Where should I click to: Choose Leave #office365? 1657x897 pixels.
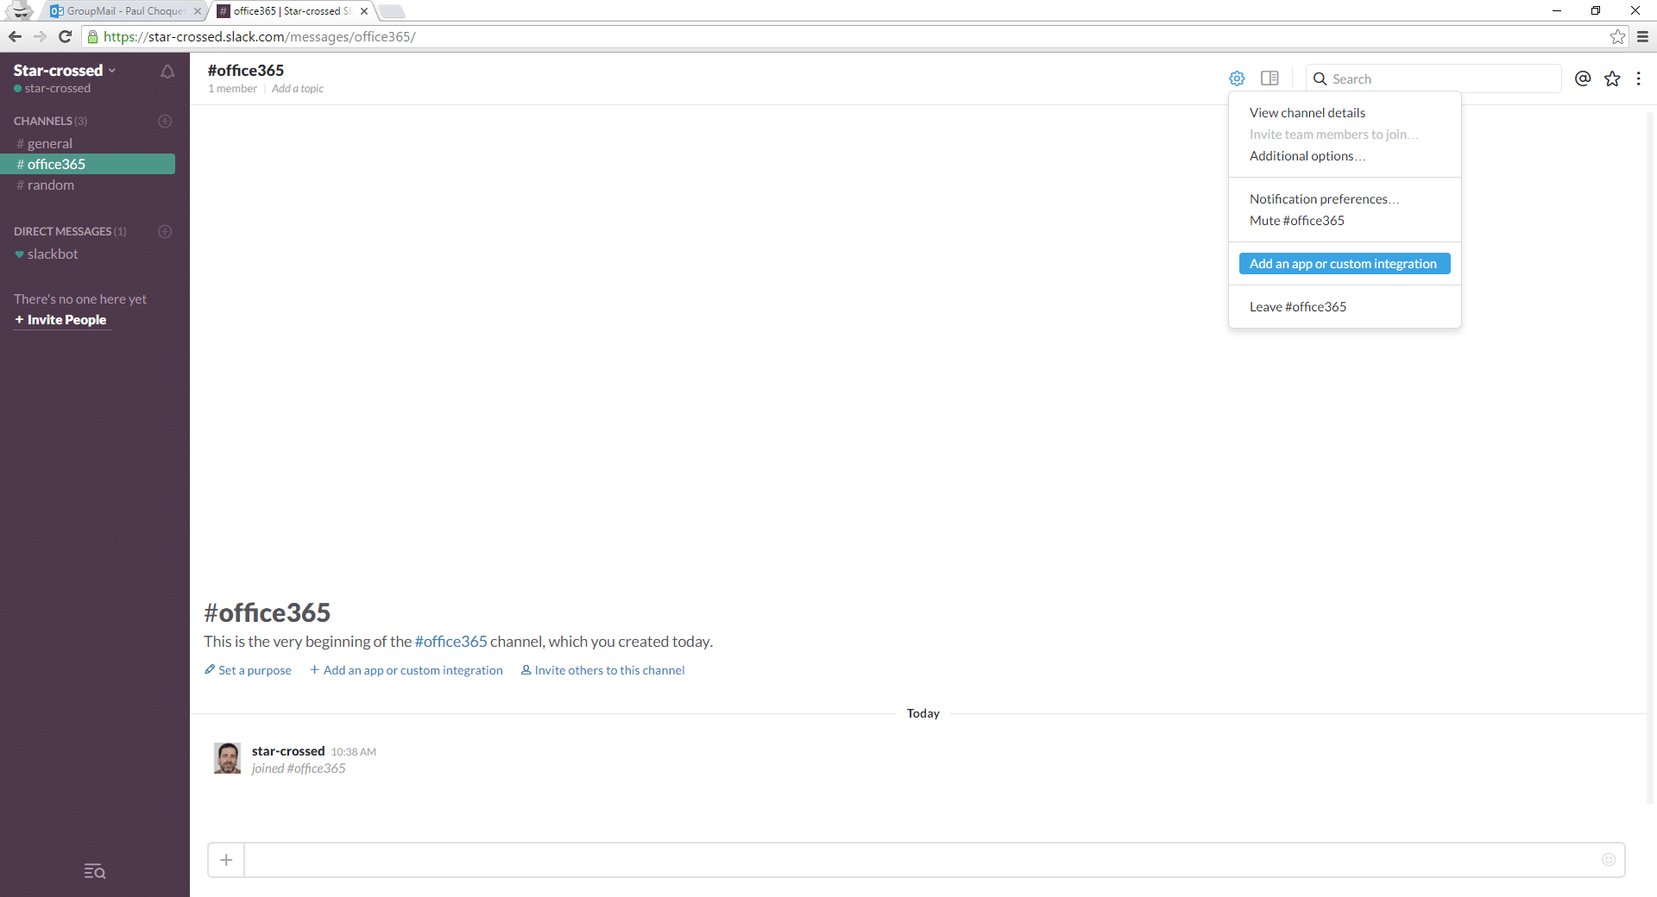tap(1297, 307)
